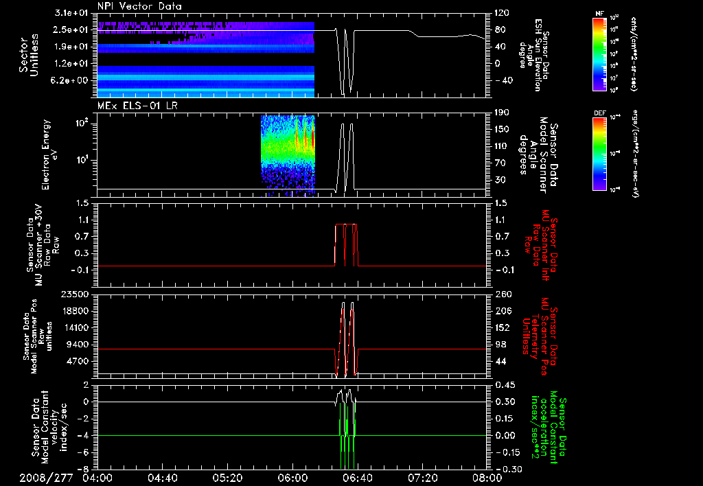703x486 pixels.
Task: Click the 04:00 time tick label
Action: (97, 478)
